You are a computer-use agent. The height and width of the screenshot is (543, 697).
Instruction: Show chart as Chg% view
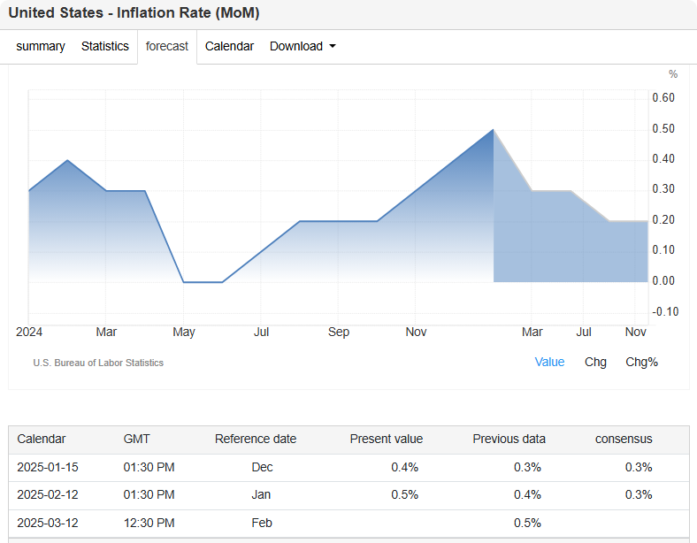click(641, 362)
